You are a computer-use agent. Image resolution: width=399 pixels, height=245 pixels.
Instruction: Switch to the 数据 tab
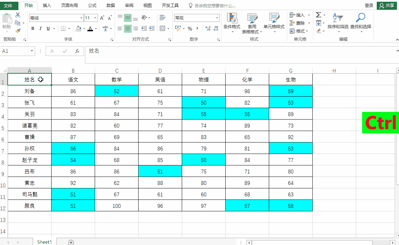coord(111,6)
